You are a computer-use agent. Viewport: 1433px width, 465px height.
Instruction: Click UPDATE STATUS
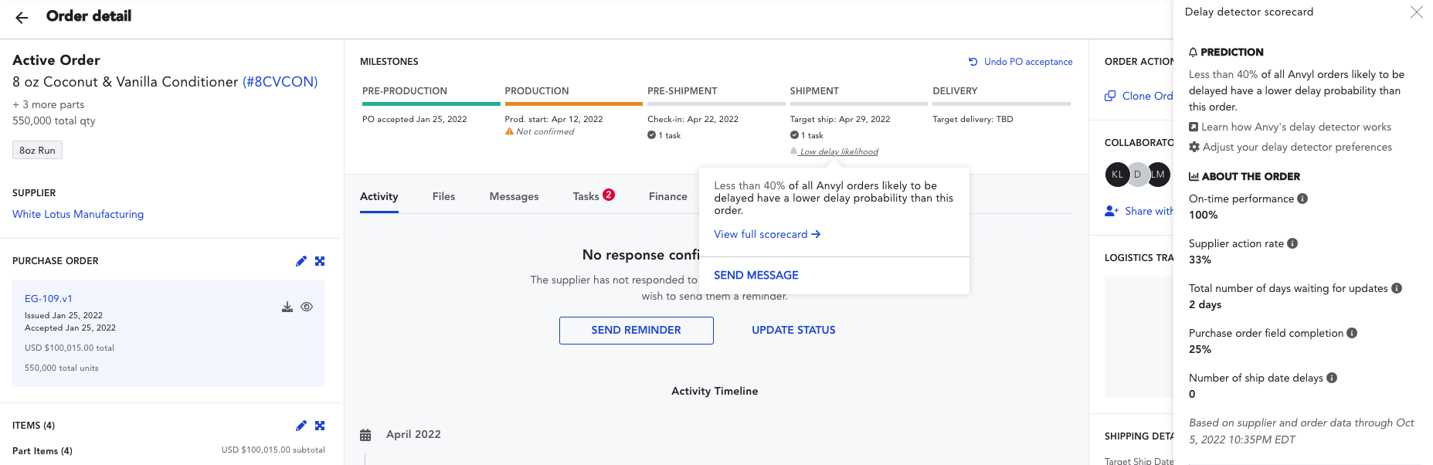coord(793,330)
